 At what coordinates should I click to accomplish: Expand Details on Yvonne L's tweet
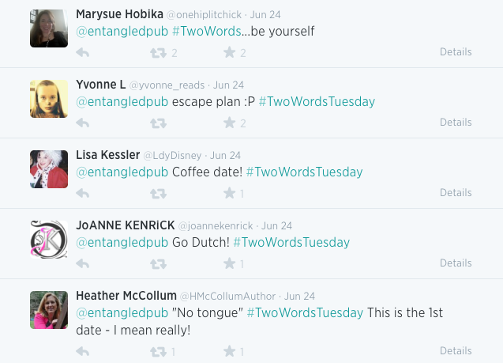pos(456,123)
